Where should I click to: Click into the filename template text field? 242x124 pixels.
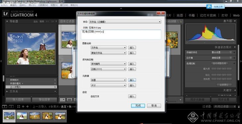pos(121,35)
